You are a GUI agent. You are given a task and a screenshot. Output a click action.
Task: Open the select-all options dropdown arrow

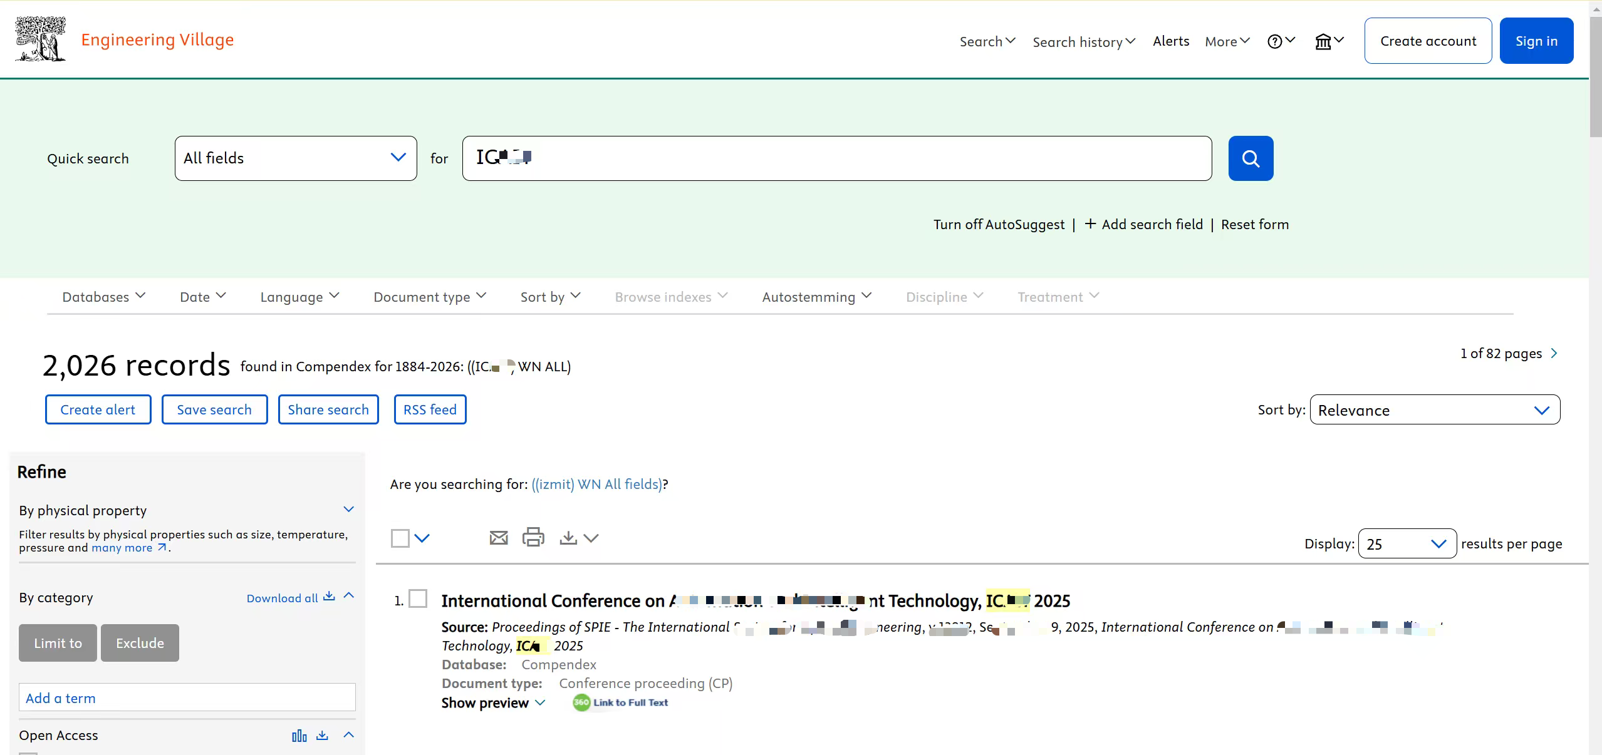pyautogui.click(x=422, y=538)
